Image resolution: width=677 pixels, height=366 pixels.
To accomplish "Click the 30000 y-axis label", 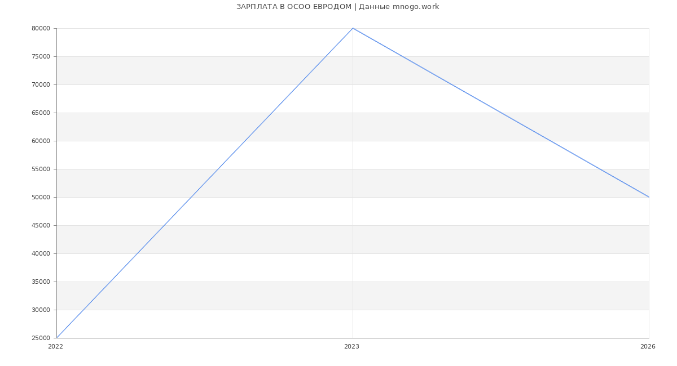I will tap(41, 310).
